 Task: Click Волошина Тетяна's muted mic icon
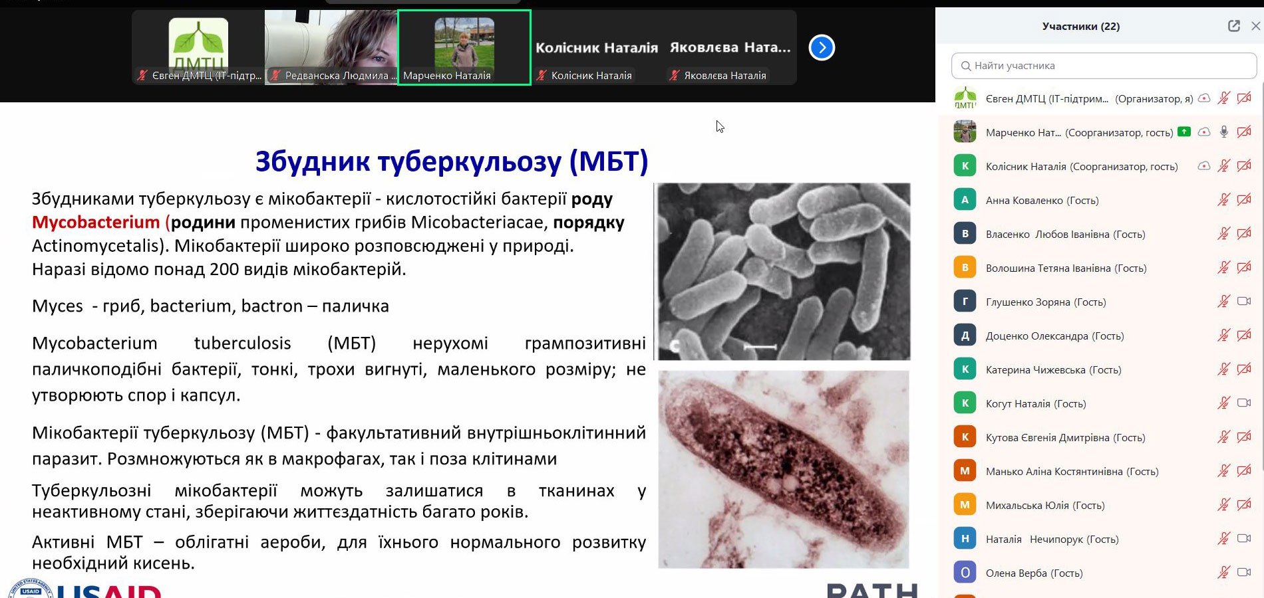coord(1223,267)
